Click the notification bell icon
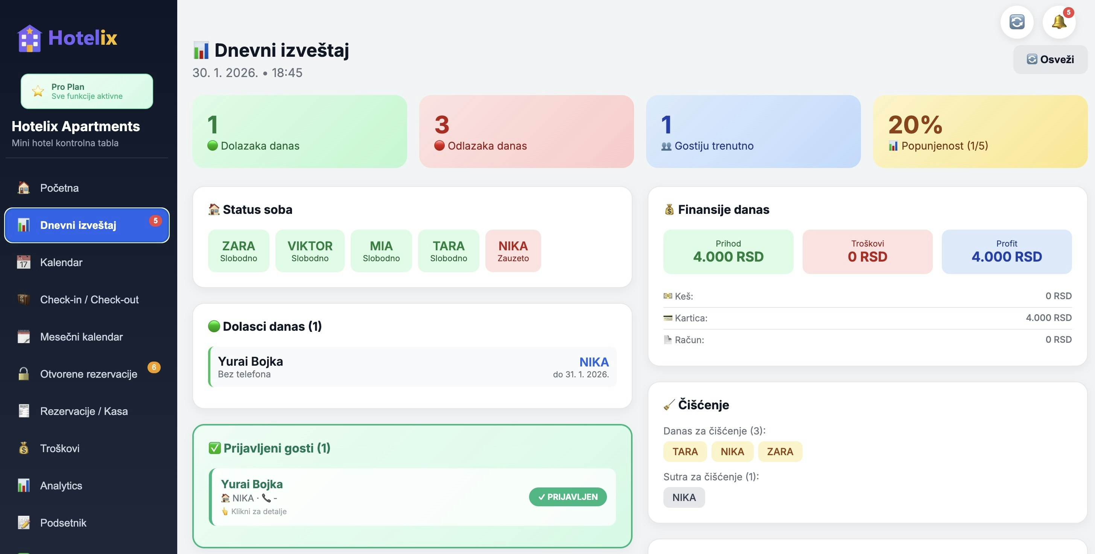The height and width of the screenshot is (554, 1095). [x=1058, y=22]
